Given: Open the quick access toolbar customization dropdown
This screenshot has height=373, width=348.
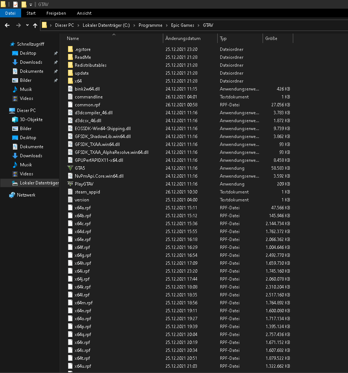Looking at the screenshot, I should (31, 5).
